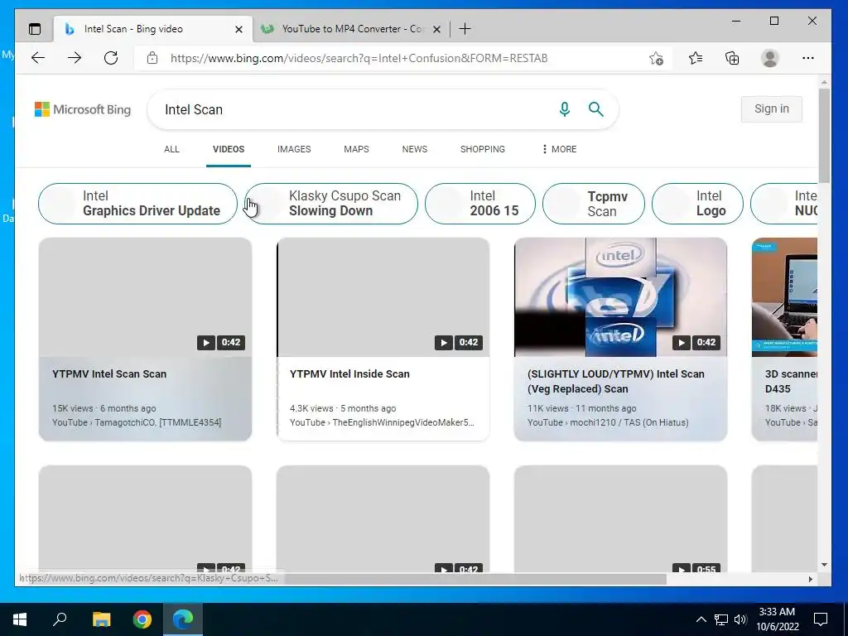Select the SHOPPING search category
The height and width of the screenshot is (636, 848).
[483, 149]
